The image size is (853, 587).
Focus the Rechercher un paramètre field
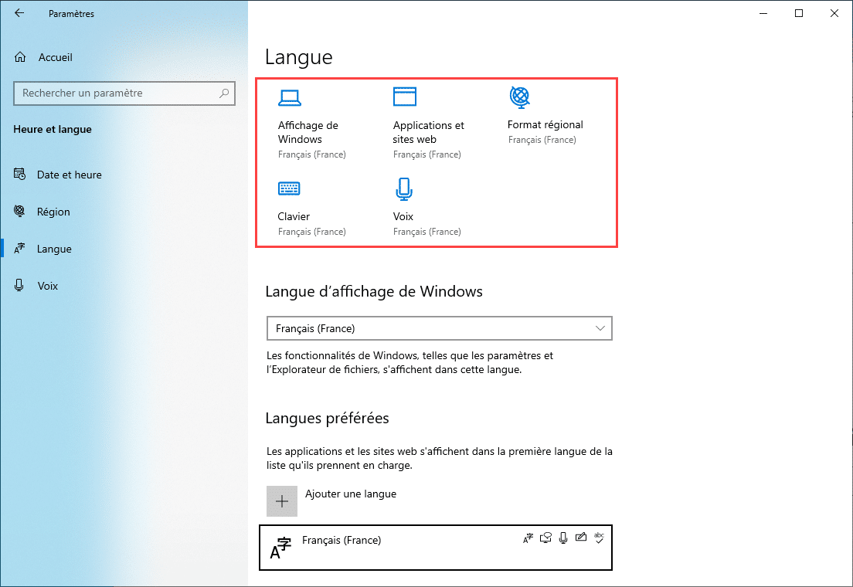124,93
